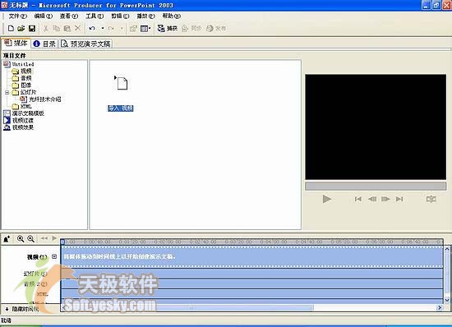This screenshot has width=452, height=327.
Task: Click the open folder toolbar icon
Action: click(x=21, y=28)
